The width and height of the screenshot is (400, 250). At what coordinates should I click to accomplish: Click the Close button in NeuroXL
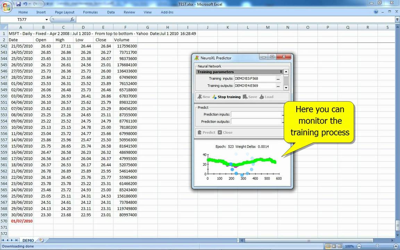225,132
